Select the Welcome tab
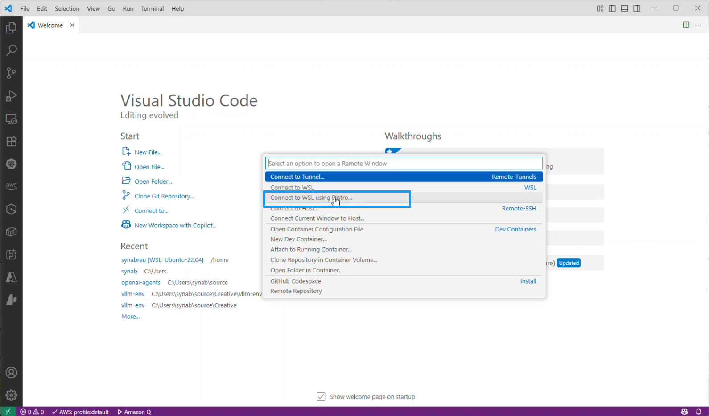The width and height of the screenshot is (709, 416). [x=51, y=25]
